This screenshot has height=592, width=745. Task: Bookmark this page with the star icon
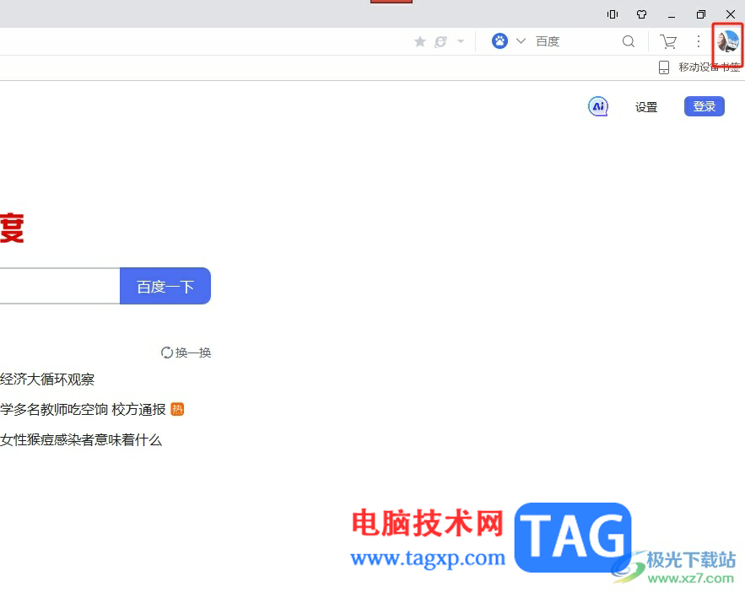[x=420, y=42]
